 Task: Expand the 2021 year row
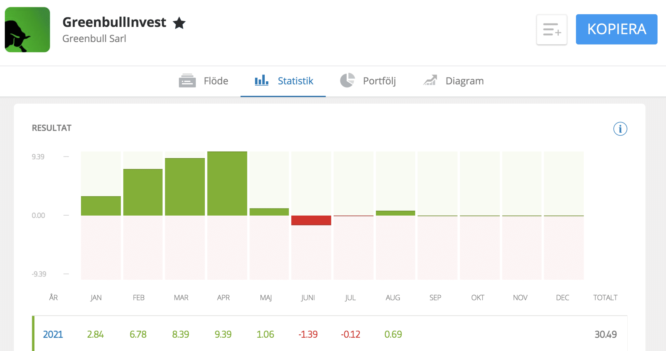pyautogui.click(x=53, y=334)
